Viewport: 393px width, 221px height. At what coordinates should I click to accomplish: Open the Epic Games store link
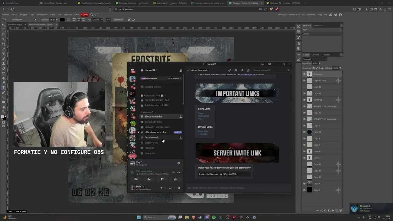point(203,116)
